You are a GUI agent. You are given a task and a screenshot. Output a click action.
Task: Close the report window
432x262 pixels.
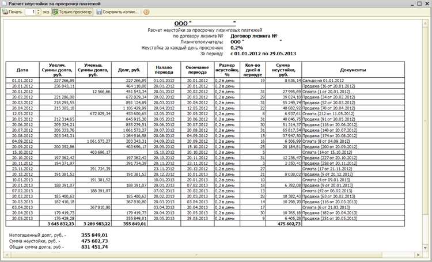click(x=426, y=3)
